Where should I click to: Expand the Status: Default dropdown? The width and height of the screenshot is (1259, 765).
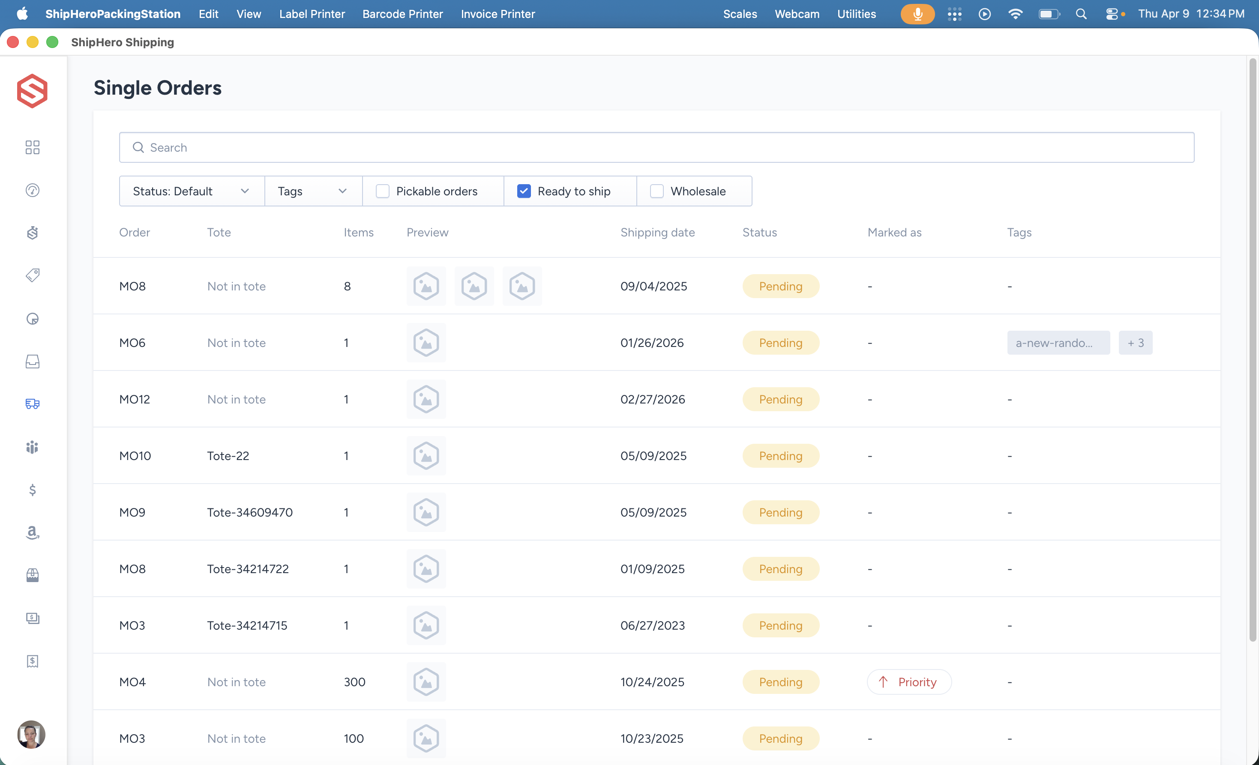pyautogui.click(x=191, y=191)
